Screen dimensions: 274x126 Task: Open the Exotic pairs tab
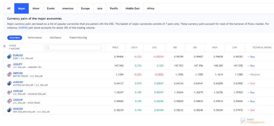click(51, 9)
